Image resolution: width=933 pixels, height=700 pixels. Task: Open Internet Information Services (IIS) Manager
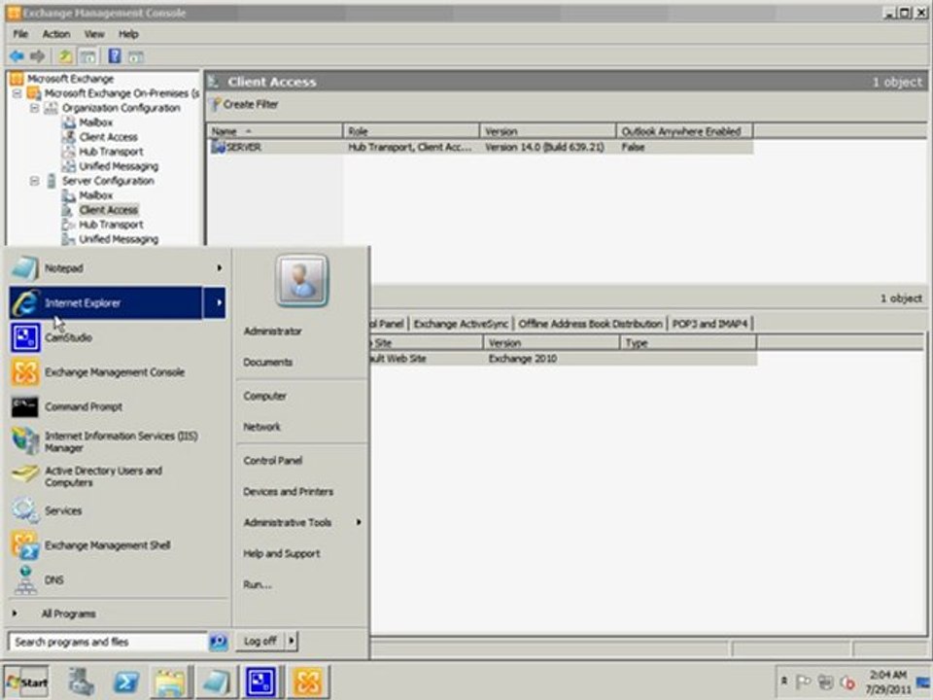tap(116, 441)
